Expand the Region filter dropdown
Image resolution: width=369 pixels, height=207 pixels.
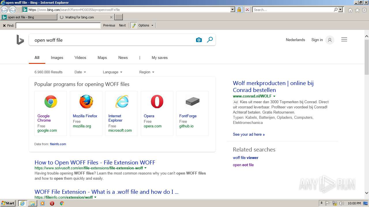(147, 72)
